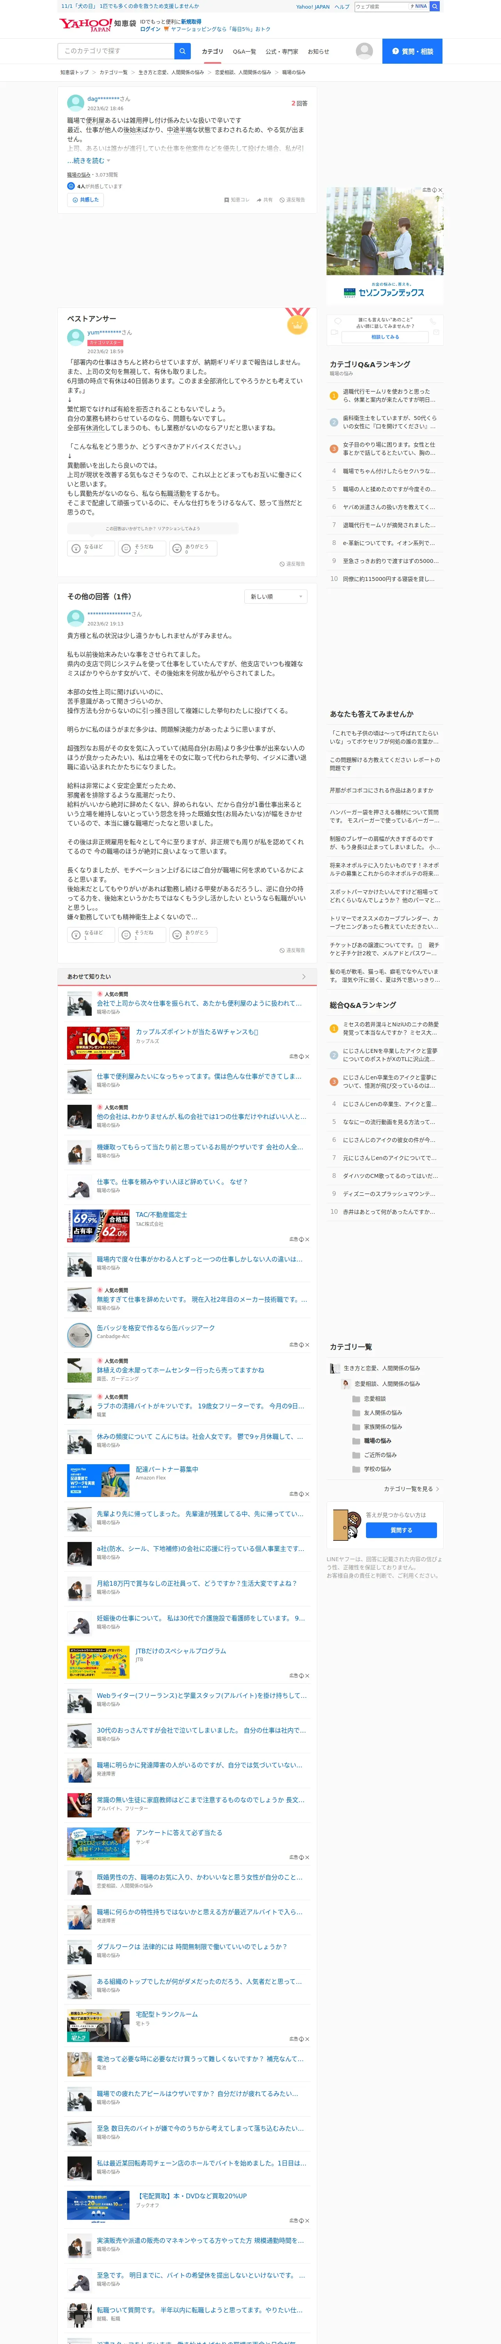Screen dimensions: 501x2344
Task: Open JTBだけのスペシャルプログラム ad link
Action: (x=181, y=1651)
